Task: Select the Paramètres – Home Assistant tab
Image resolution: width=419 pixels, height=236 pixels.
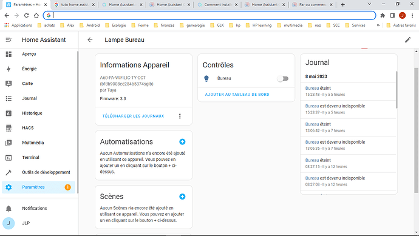Action: coord(27,4)
